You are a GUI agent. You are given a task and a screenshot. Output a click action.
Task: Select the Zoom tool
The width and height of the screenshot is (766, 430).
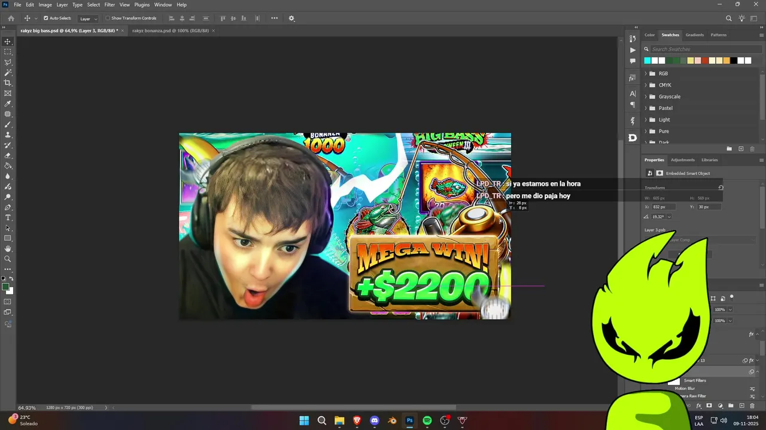pyautogui.click(x=8, y=259)
